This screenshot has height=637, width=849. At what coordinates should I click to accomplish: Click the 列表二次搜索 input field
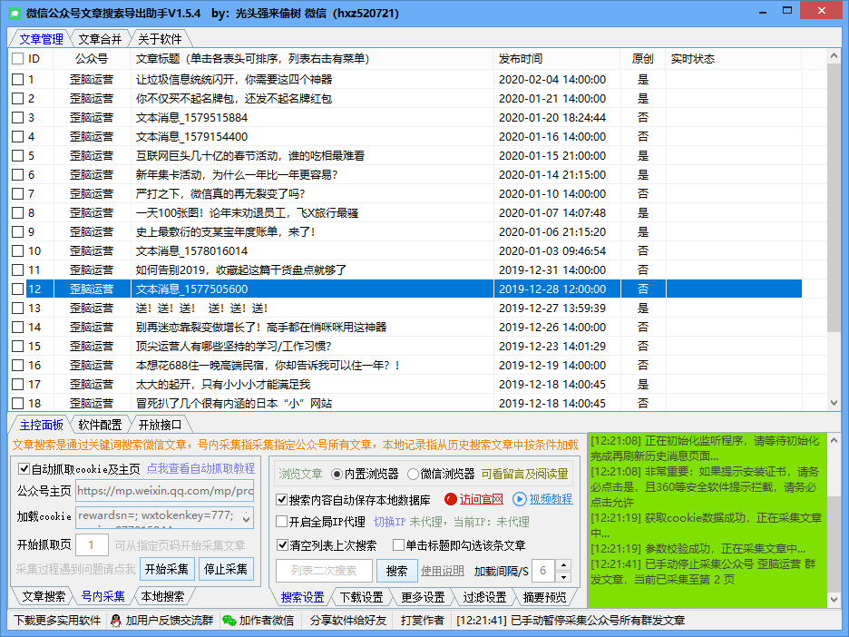pyautogui.click(x=324, y=571)
